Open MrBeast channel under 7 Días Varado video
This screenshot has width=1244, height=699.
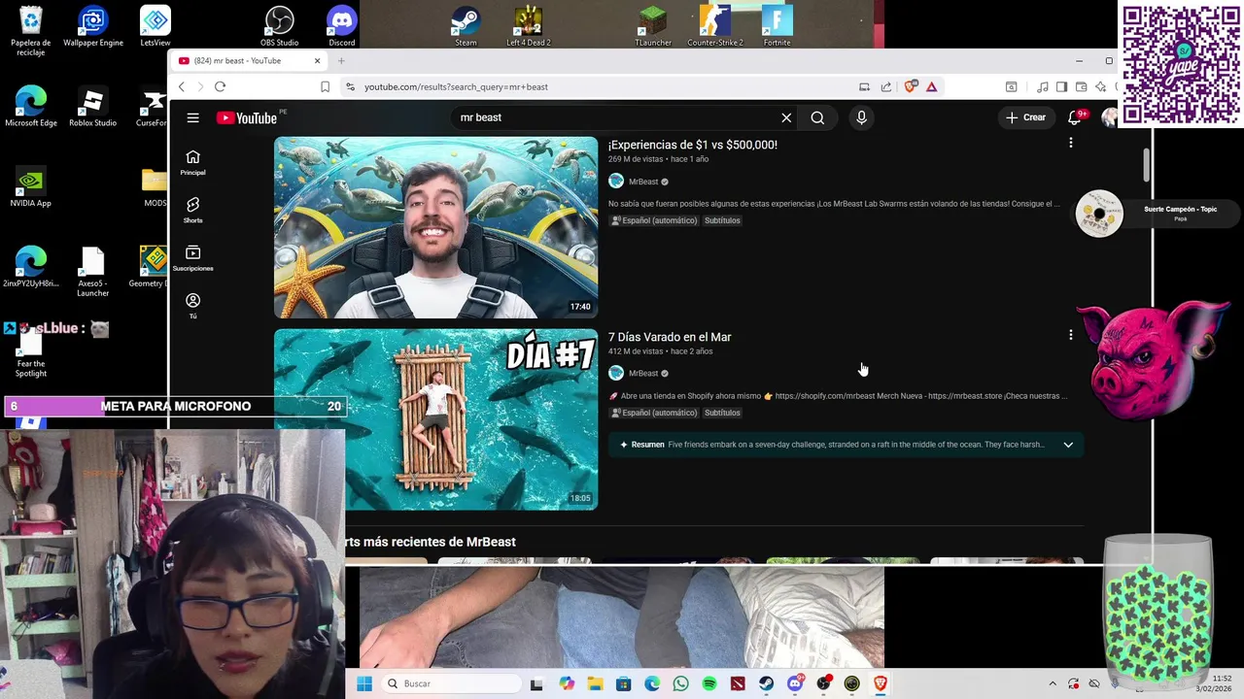click(642, 373)
